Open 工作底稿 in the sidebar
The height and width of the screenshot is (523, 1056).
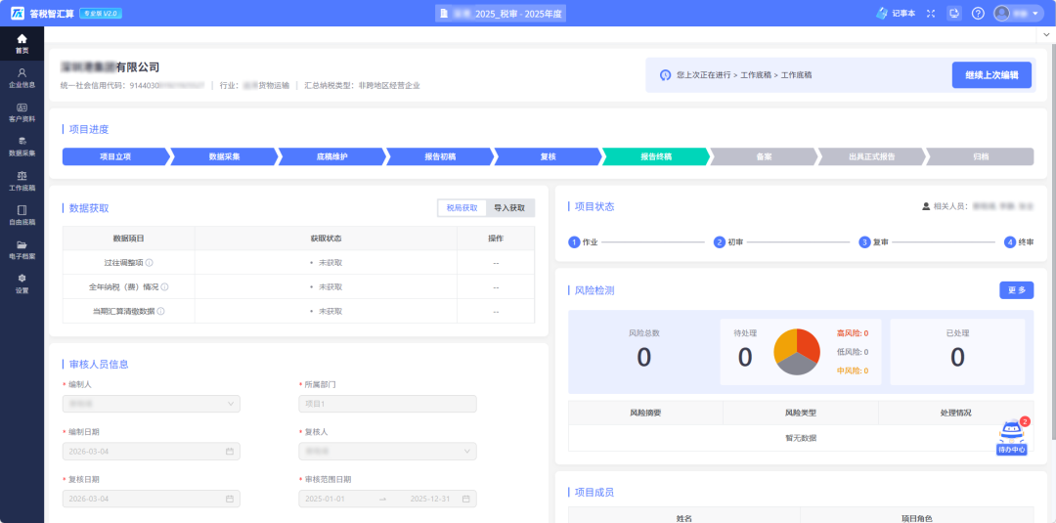click(22, 181)
